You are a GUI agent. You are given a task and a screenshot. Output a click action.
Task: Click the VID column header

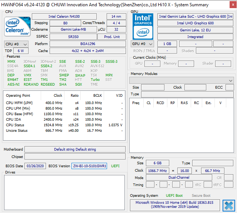pos(114,96)
